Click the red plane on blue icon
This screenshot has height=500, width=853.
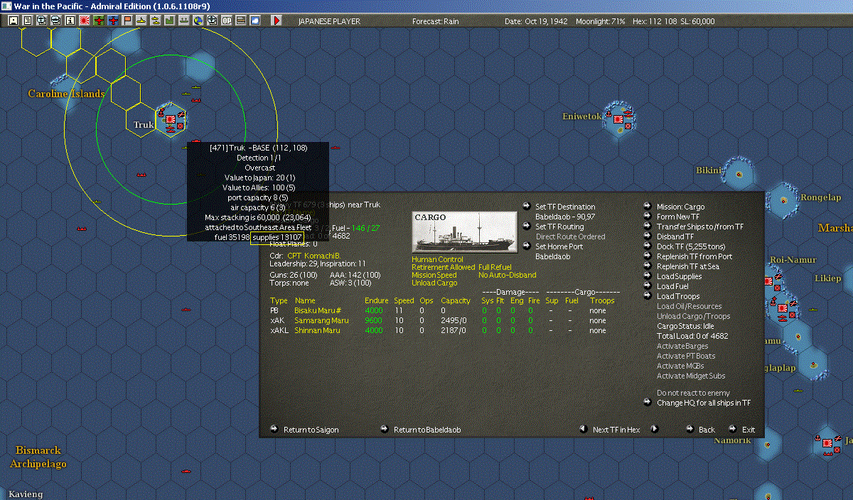[x=112, y=21]
